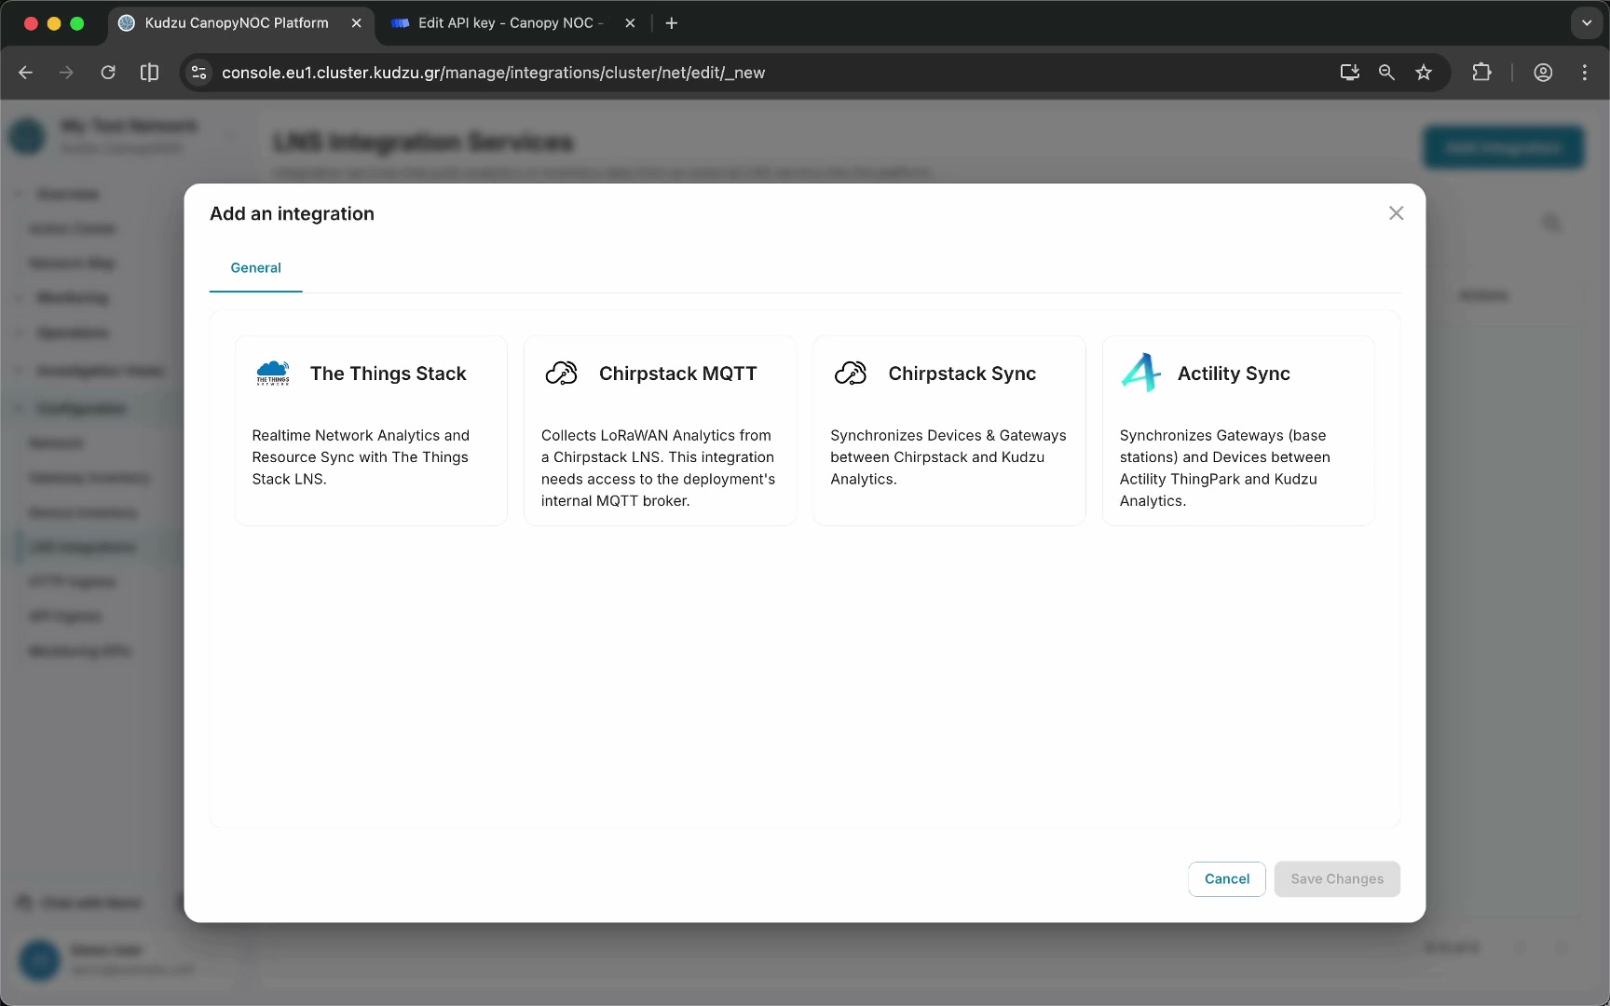Click the Save Changes button
Screen dimensions: 1610x1006
pos(1337,879)
